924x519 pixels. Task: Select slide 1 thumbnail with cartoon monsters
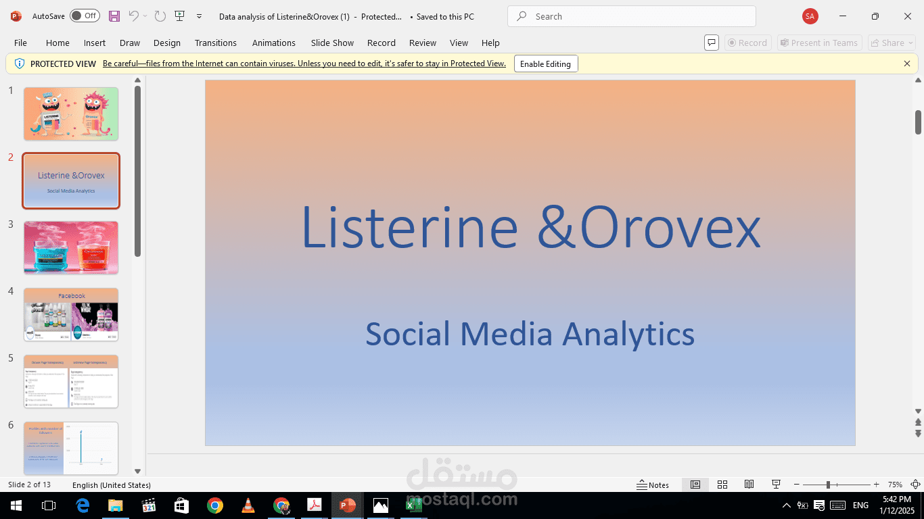71,114
